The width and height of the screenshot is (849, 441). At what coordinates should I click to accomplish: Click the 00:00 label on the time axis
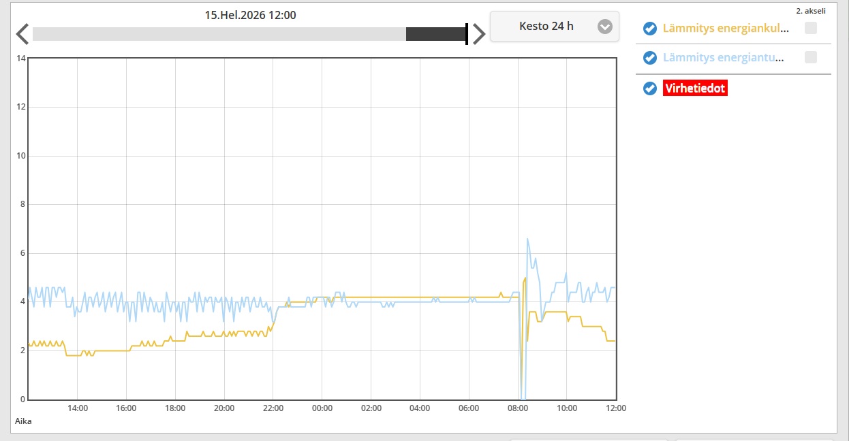click(322, 408)
